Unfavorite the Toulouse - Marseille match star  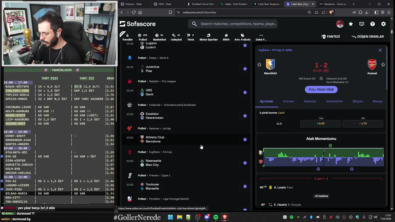point(245,186)
